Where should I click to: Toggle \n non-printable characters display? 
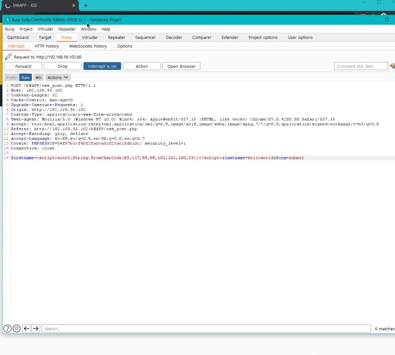[38, 78]
